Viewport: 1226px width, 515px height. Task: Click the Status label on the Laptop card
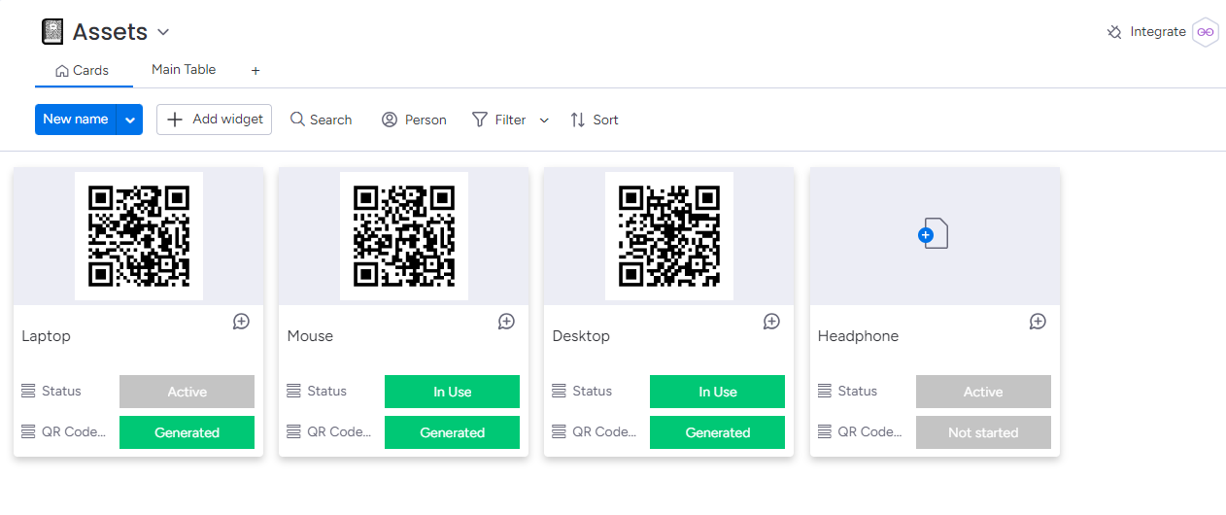click(61, 391)
